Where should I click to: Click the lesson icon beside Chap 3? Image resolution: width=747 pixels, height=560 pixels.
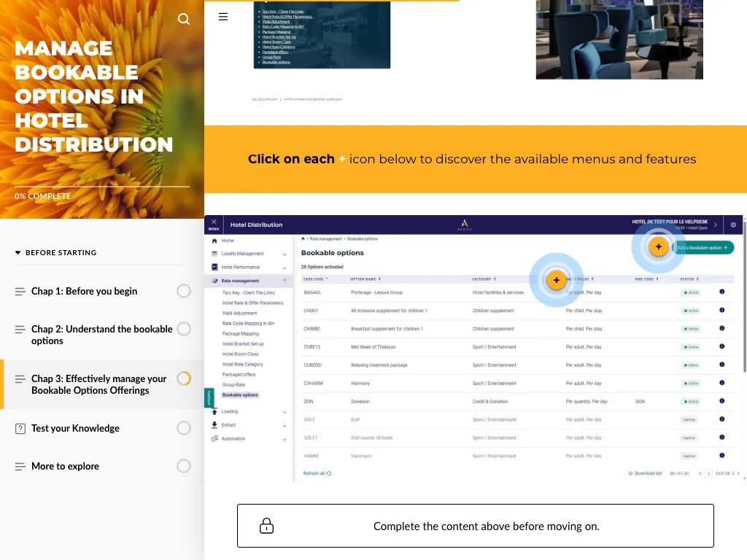coord(20,379)
